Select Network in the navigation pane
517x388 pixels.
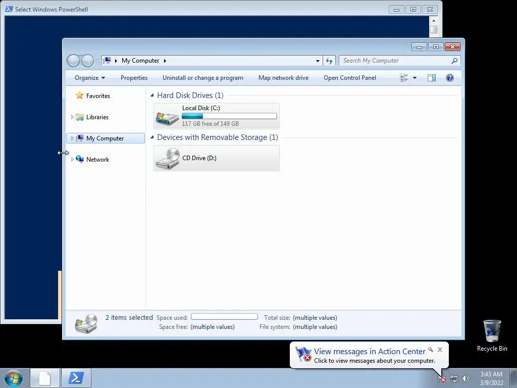pos(97,159)
